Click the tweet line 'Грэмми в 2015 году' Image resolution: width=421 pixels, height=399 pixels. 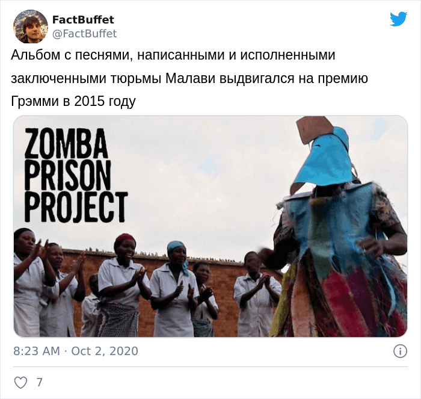[x=73, y=101]
